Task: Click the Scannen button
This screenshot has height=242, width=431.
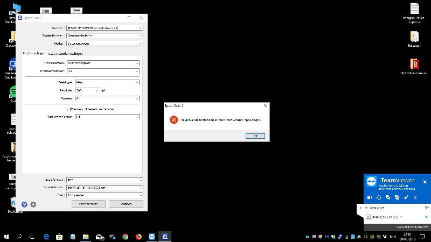Action: [x=126, y=204]
